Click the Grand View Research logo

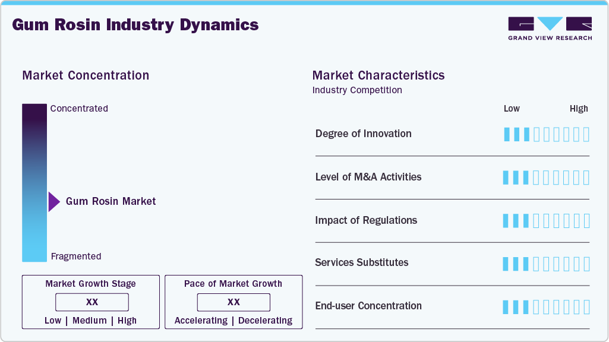tap(550, 28)
